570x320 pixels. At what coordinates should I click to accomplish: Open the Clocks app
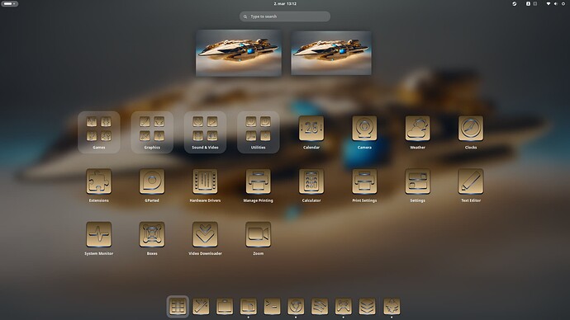pyautogui.click(x=470, y=132)
